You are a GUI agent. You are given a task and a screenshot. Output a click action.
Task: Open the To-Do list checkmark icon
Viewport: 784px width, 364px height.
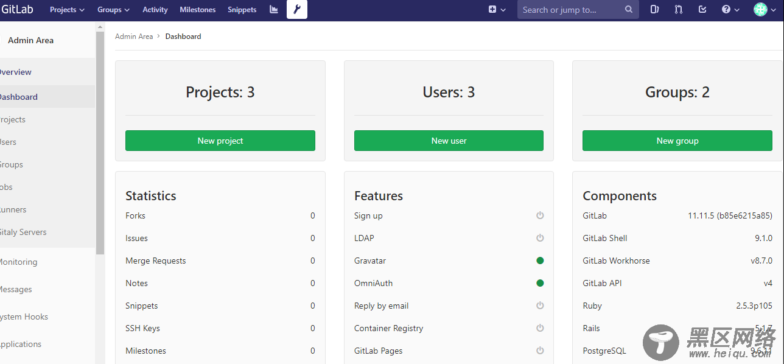[x=702, y=10]
